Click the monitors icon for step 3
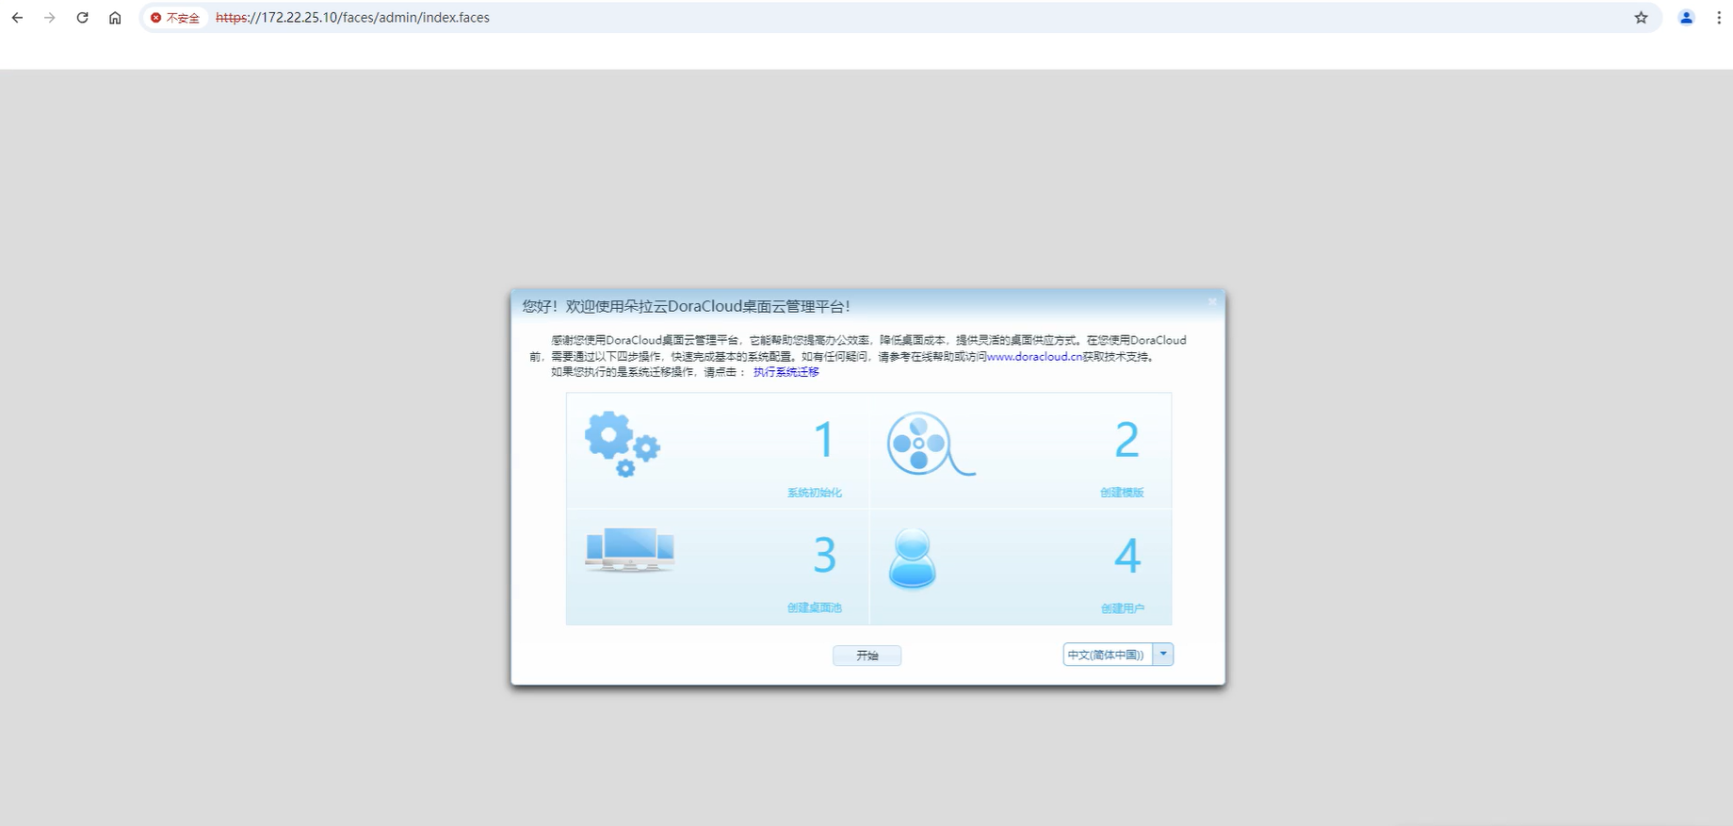The height and width of the screenshot is (826, 1733). (x=629, y=550)
